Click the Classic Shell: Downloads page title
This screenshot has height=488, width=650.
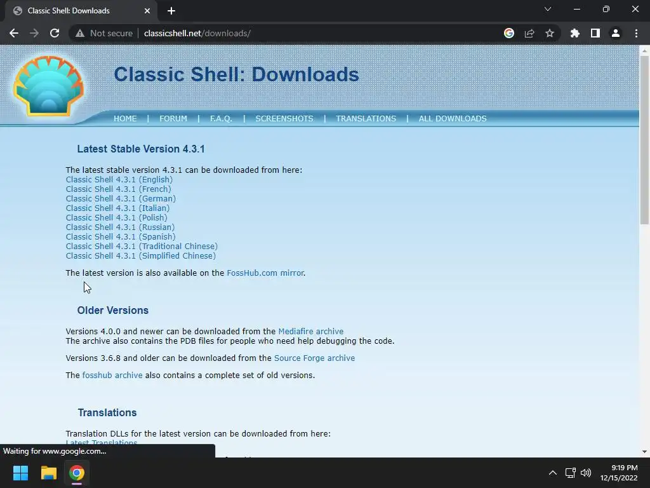click(x=236, y=75)
